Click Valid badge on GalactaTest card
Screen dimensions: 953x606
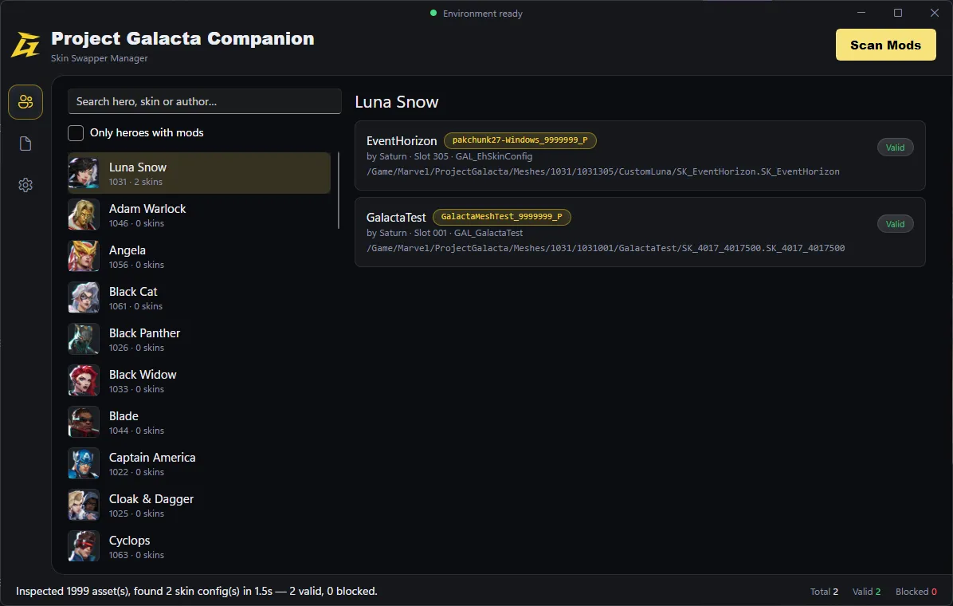(896, 224)
